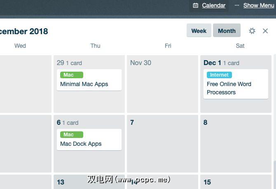Click the 29 date header
Image resolution: width=276 pixels, height=189 pixels.
click(x=61, y=63)
